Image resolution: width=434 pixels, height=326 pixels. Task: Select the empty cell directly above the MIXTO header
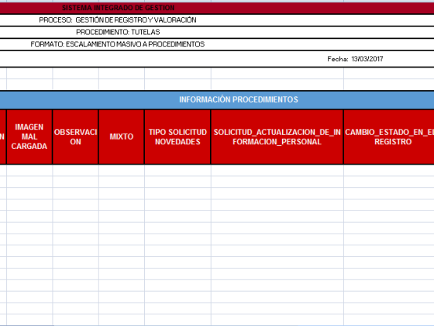(121, 85)
